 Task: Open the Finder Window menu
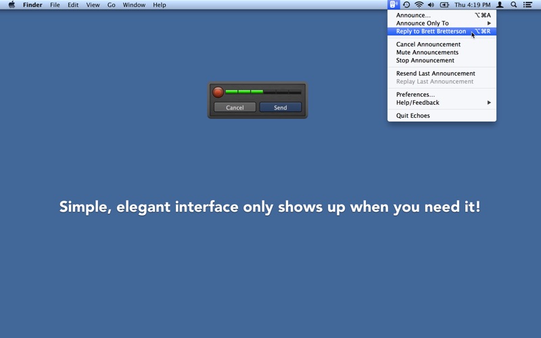click(x=134, y=5)
